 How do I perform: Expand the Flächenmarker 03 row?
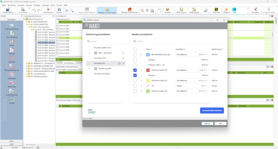141,81
